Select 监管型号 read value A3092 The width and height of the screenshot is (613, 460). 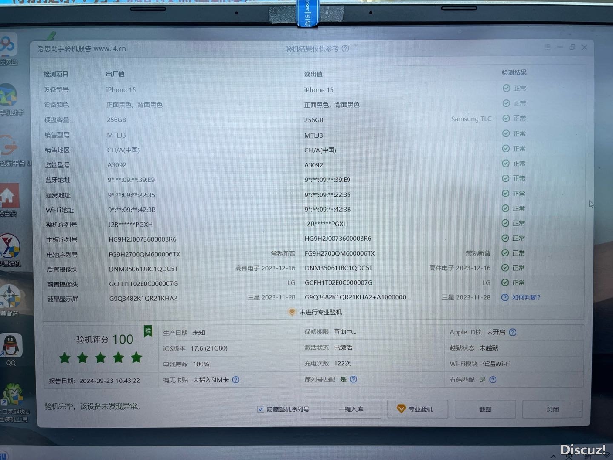pos(314,165)
